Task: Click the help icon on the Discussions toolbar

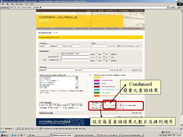Action: (181, 129)
